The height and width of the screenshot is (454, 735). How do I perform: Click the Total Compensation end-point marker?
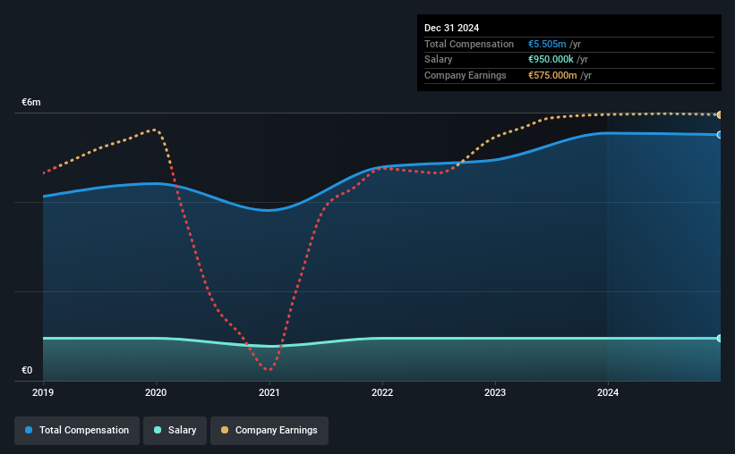click(x=720, y=135)
